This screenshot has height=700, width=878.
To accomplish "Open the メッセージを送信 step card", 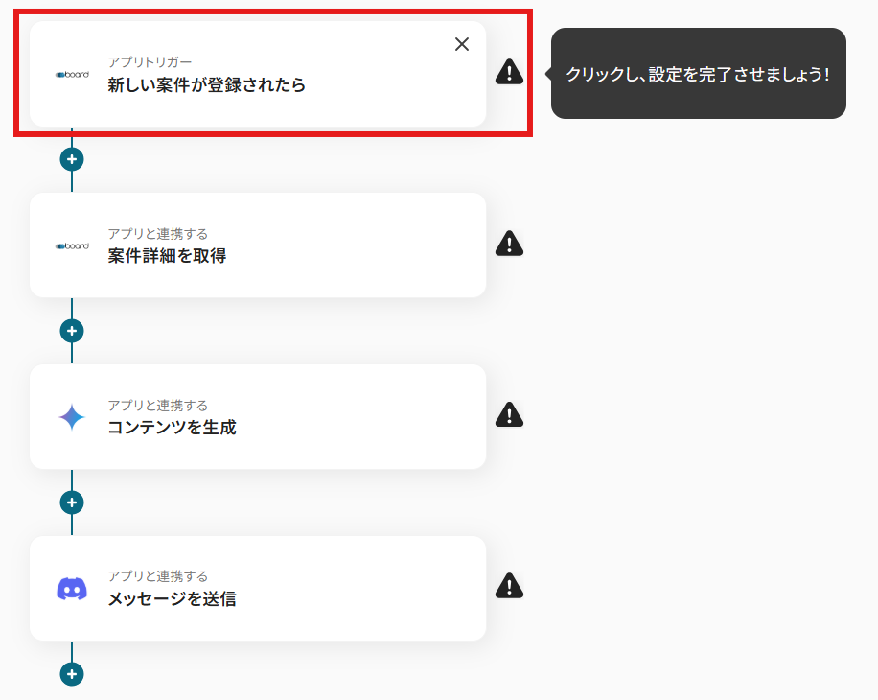I will (x=258, y=588).
